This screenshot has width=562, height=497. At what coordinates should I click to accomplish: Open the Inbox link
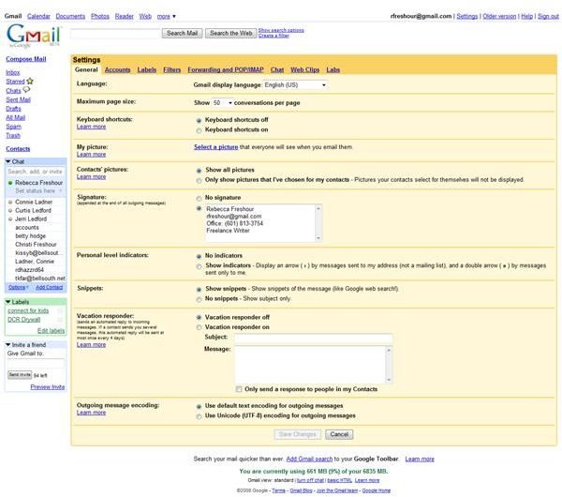point(12,72)
